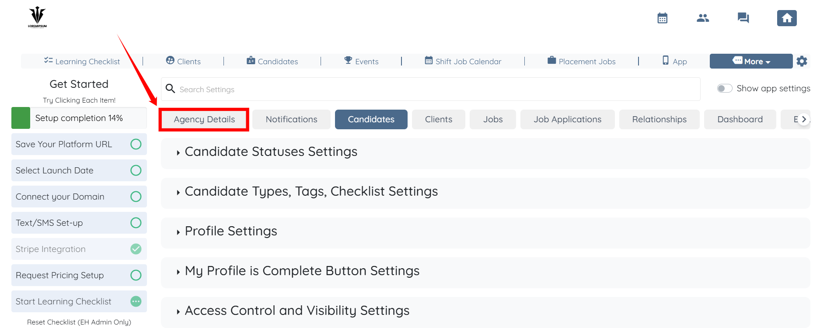The image size is (820, 328).
Task: Click the search magnifier icon
Action: pos(171,89)
